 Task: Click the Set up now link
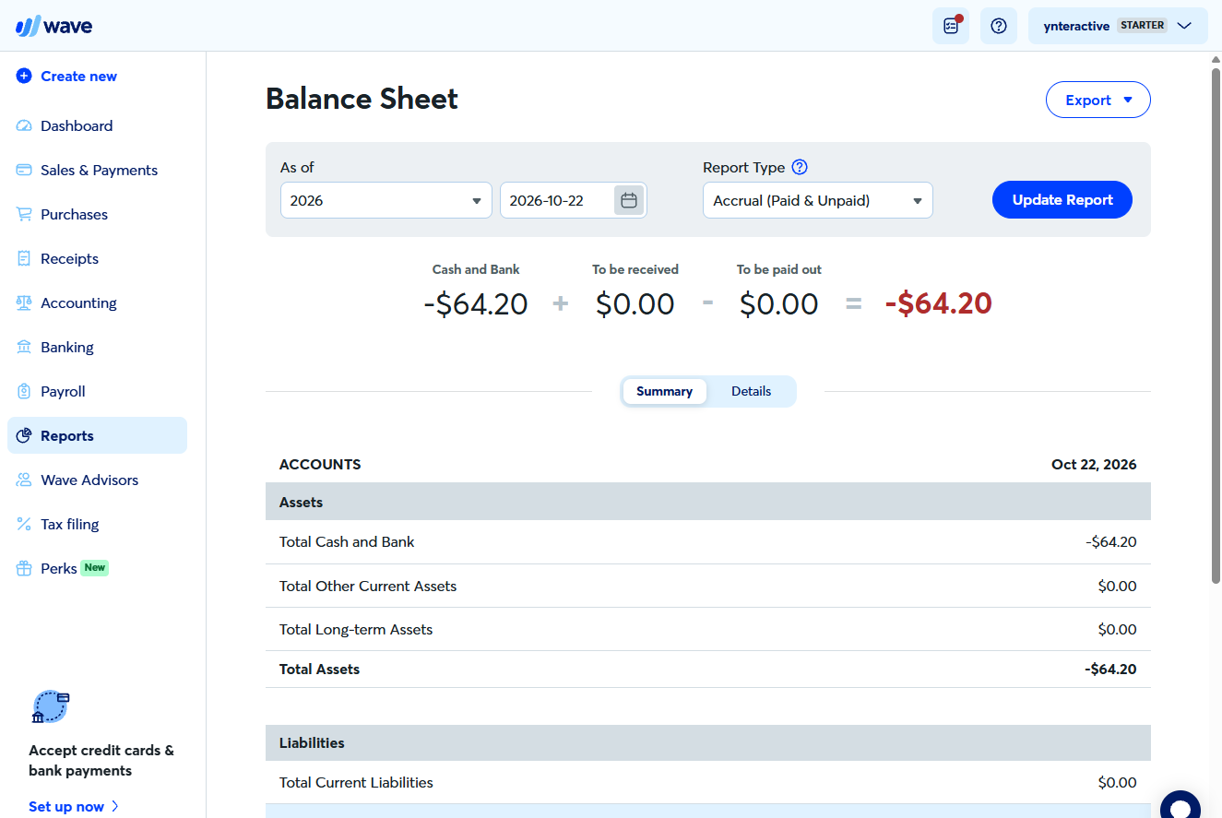74,807
